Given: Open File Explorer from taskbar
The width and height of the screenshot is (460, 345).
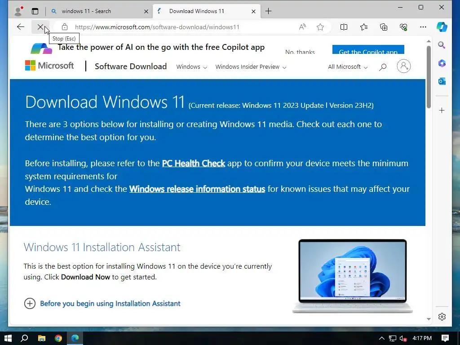Looking at the screenshot, I should [x=42, y=338].
